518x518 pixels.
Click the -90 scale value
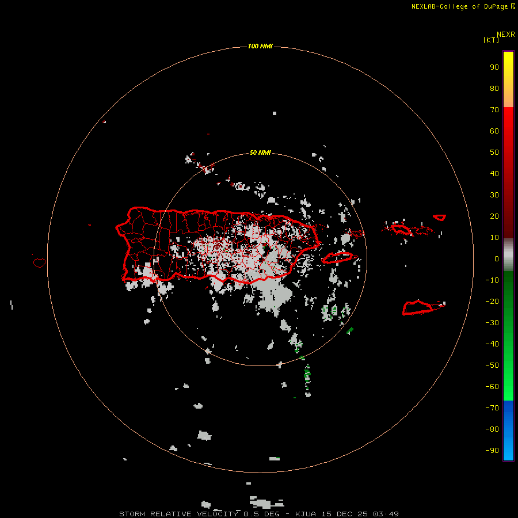492,451
